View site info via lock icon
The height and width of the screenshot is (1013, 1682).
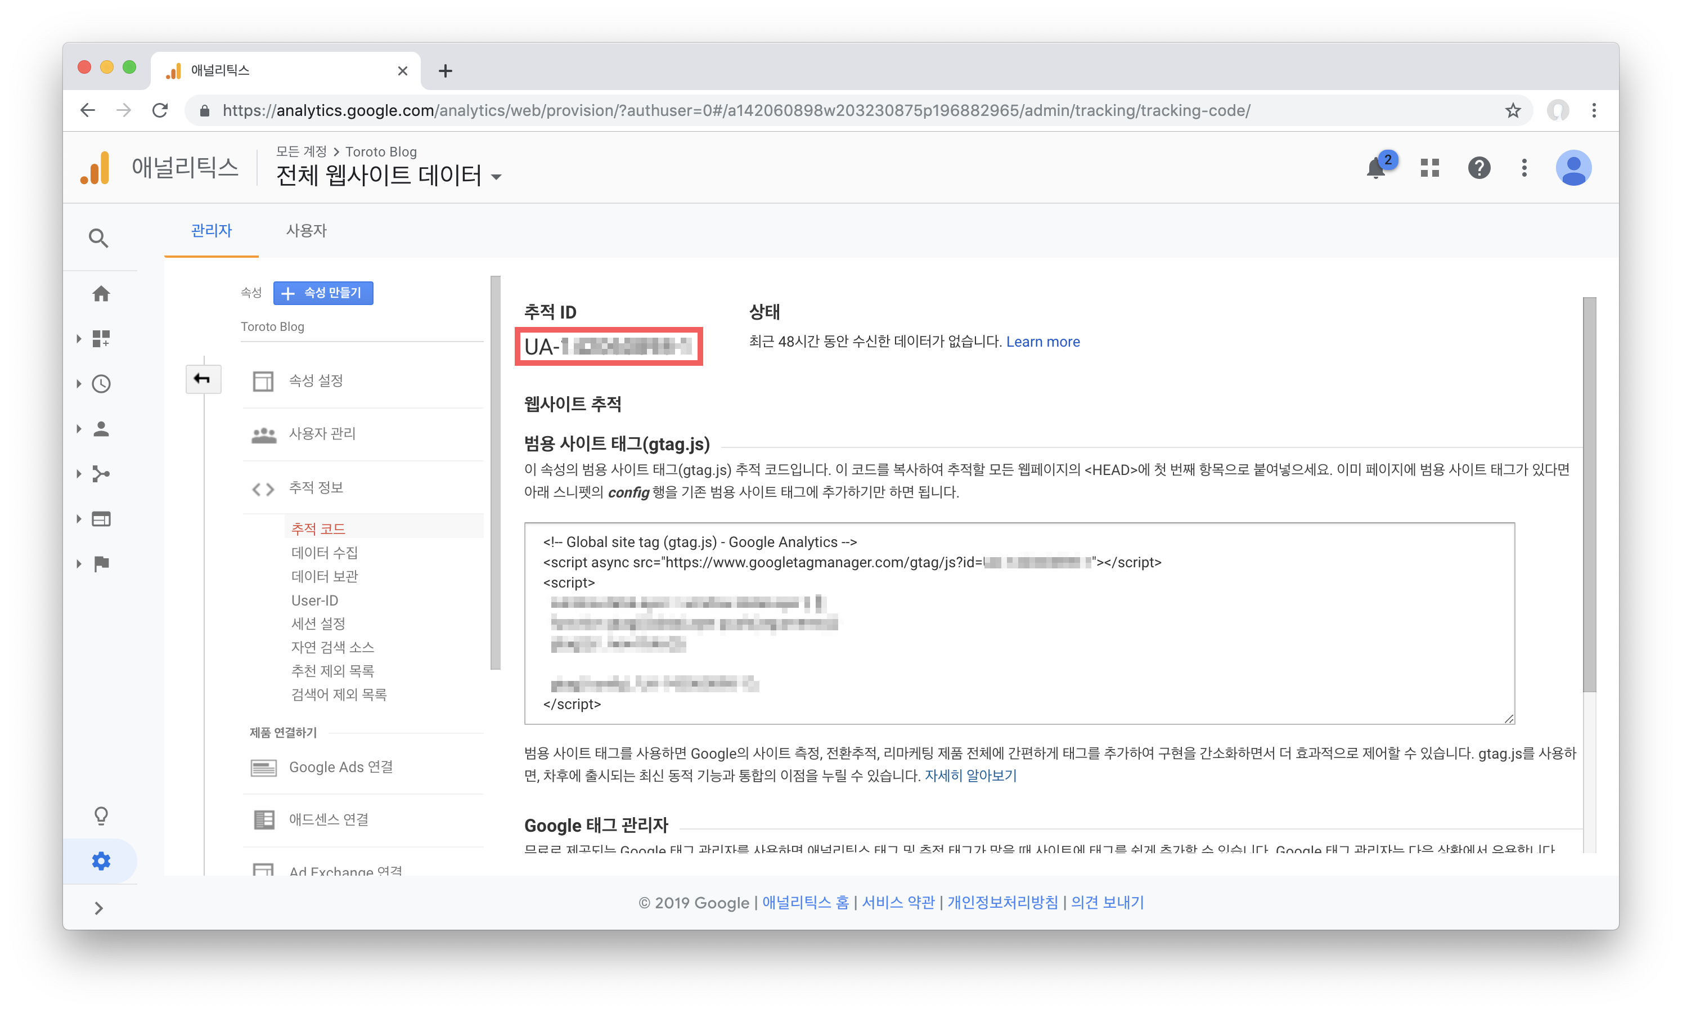click(204, 110)
